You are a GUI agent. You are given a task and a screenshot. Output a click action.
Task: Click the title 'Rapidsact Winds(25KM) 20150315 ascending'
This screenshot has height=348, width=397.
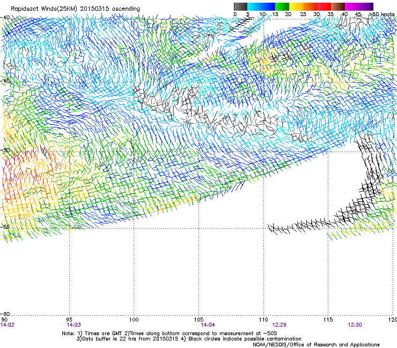(x=75, y=9)
